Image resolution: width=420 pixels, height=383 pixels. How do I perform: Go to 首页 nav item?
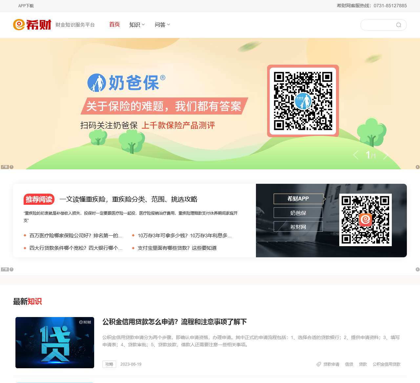[x=115, y=25]
